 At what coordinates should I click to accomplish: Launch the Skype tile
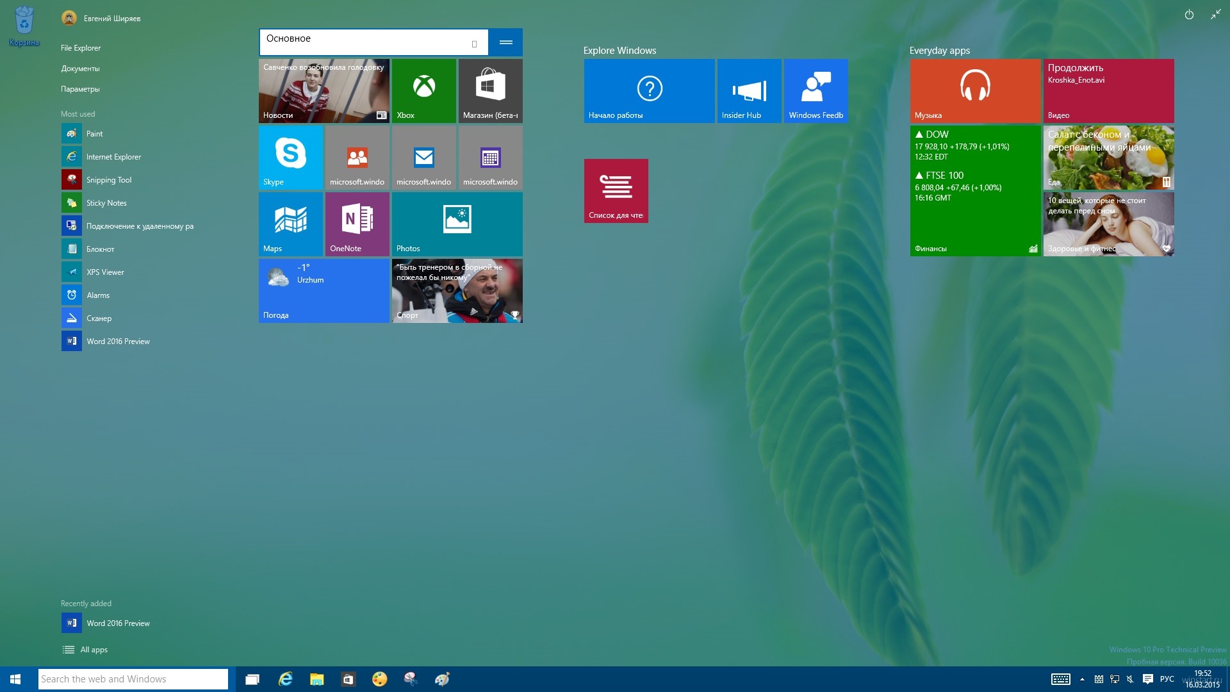tap(290, 158)
